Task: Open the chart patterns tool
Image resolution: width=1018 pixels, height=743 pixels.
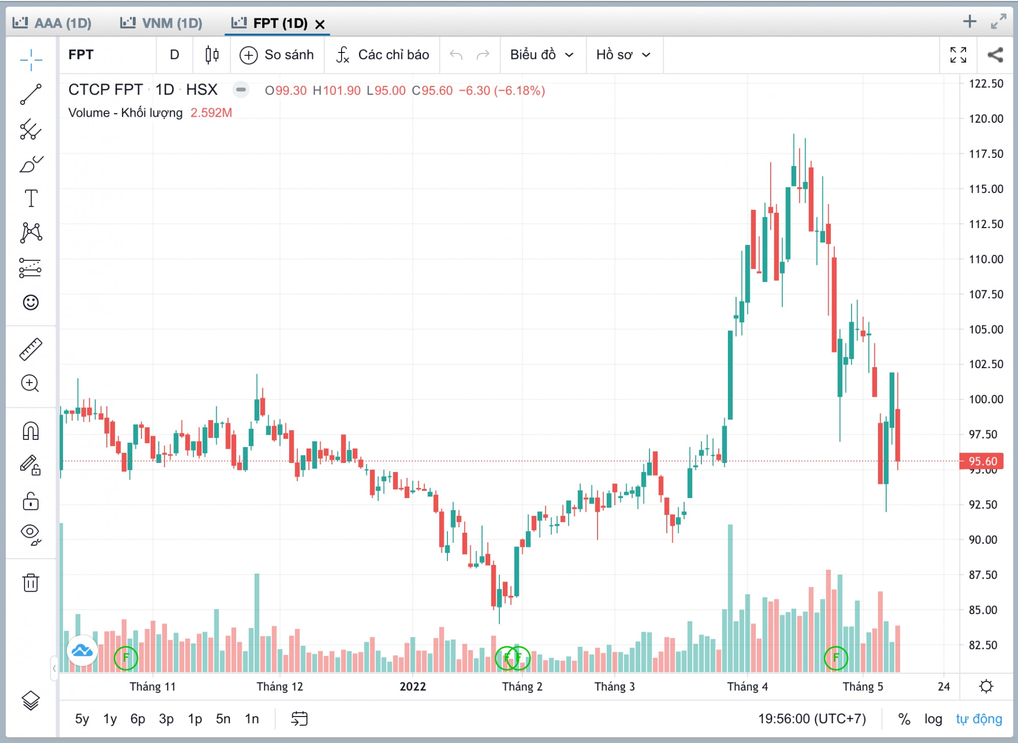Action: pyautogui.click(x=31, y=233)
